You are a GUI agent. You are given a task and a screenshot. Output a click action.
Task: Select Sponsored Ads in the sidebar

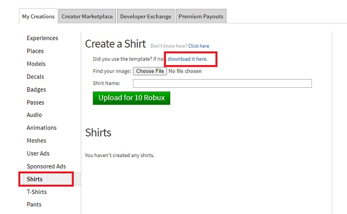point(46,166)
